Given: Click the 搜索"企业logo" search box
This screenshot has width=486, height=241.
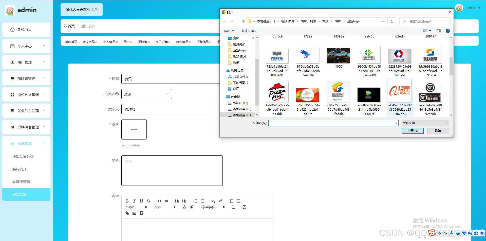Looking at the screenshot, I should point(425,21).
